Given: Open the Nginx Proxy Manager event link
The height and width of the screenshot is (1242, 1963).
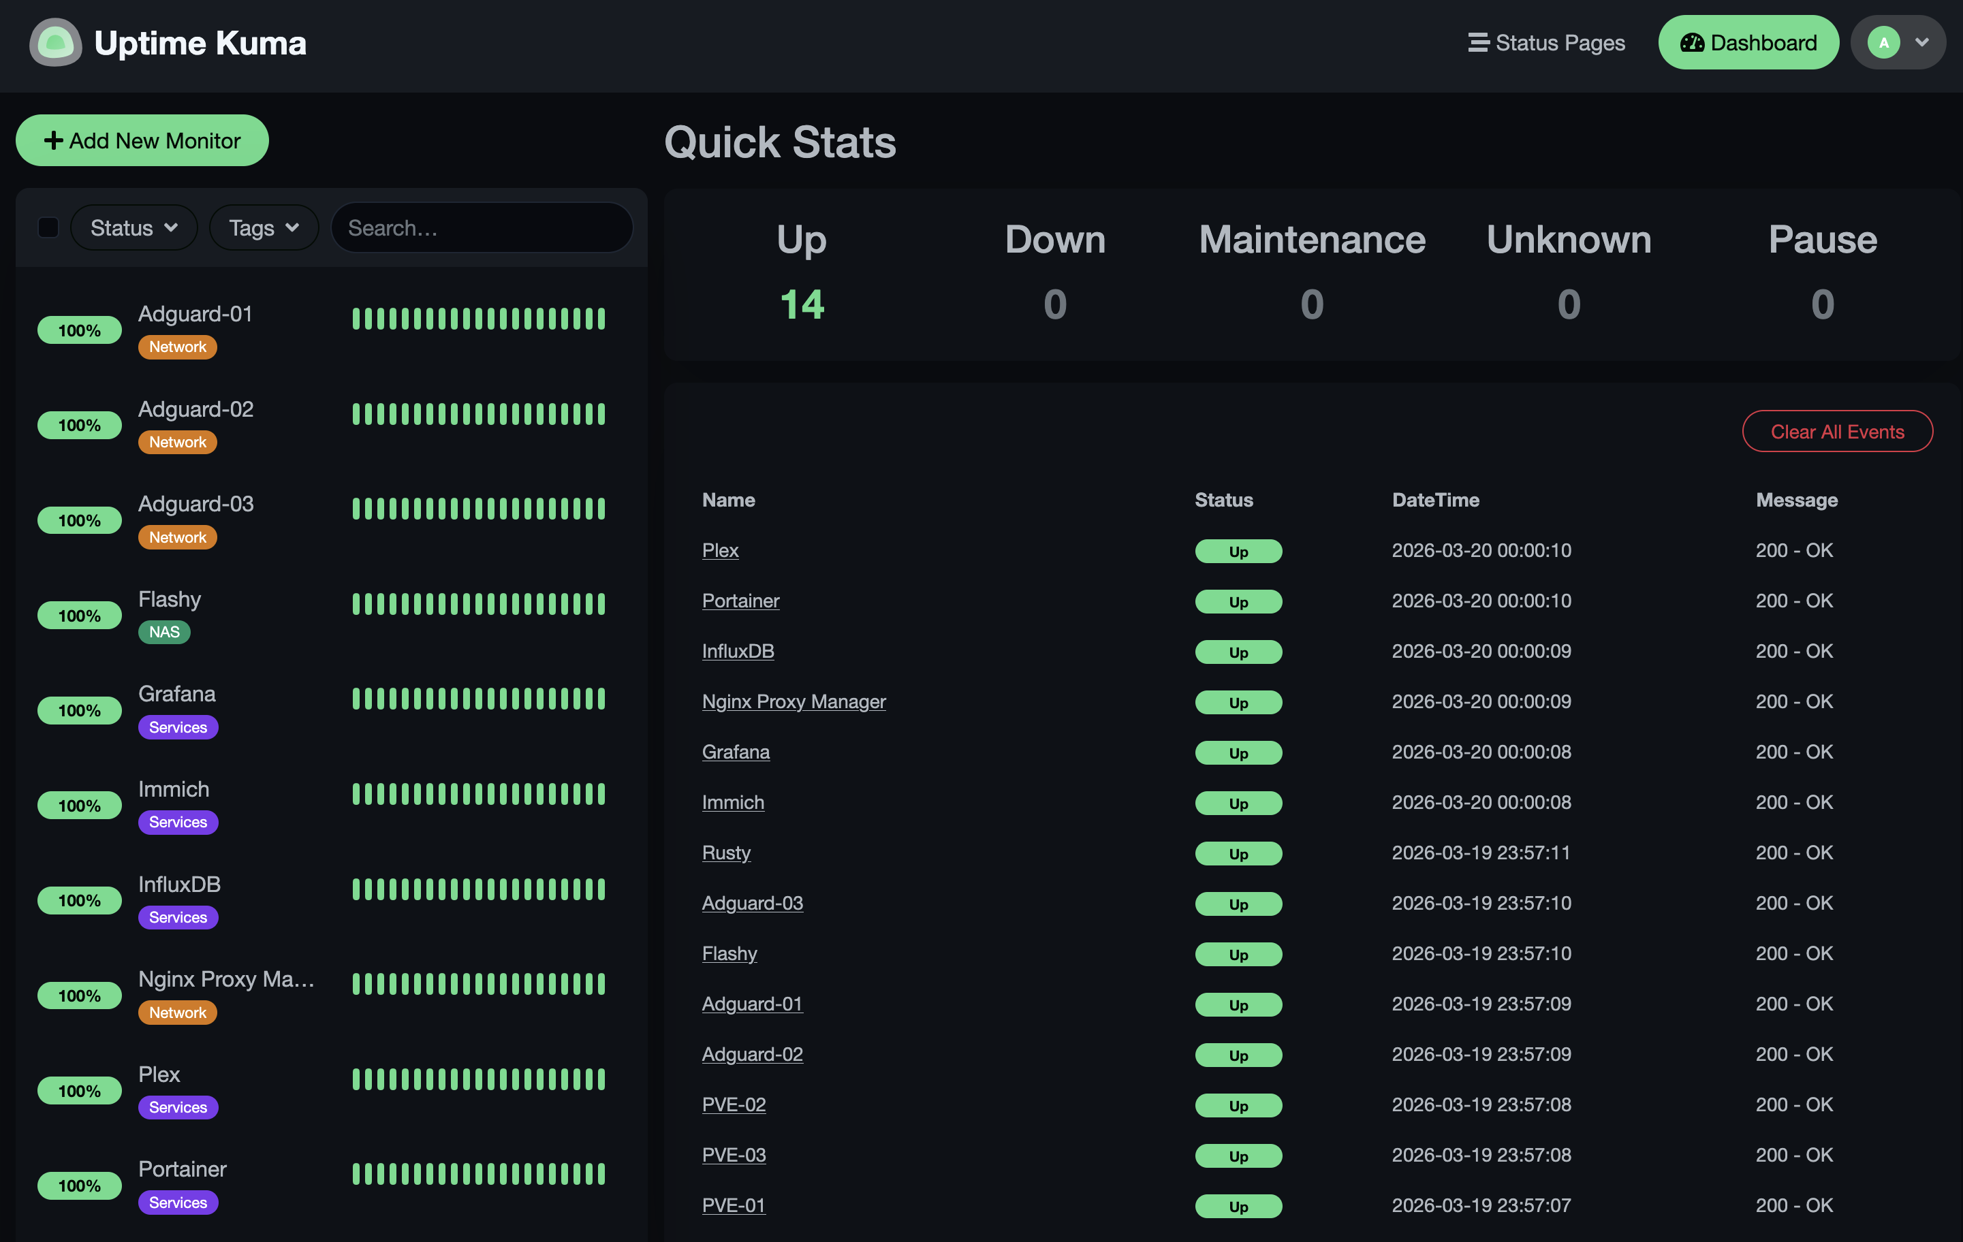Looking at the screenshot, I should pos(794,701).
